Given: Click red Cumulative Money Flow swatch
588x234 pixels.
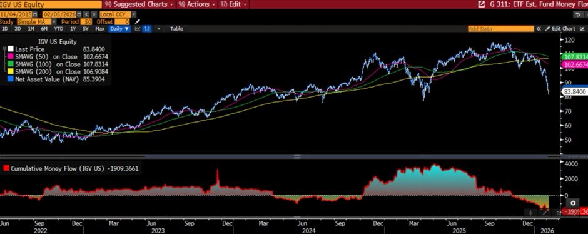Looking at the screenshot, I should coord(6,168).
